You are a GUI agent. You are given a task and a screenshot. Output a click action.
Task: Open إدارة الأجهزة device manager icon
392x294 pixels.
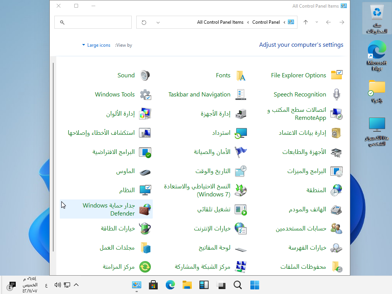[x=241, y=114]
